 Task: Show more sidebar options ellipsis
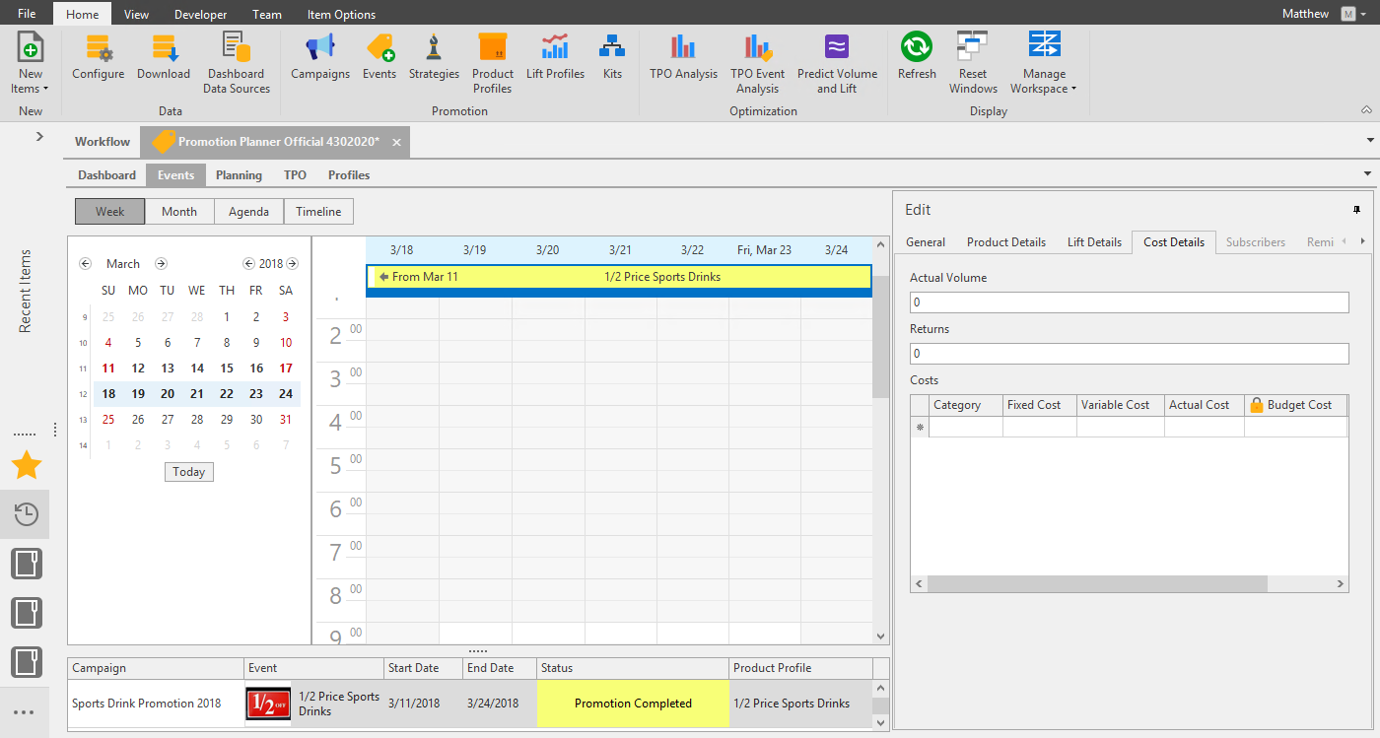[x=25, y=712]
